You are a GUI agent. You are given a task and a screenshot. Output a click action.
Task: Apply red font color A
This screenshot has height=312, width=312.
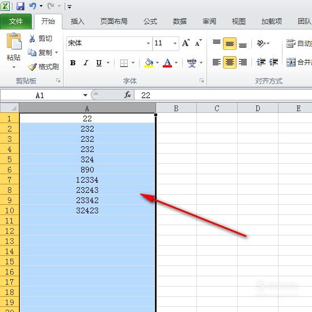pyautogui.click(x=167, y=63)
